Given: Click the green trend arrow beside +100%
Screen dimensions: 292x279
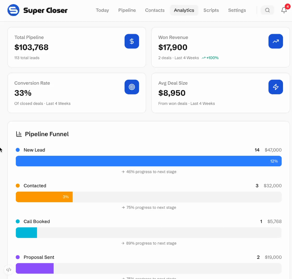Looking at the screenshot, I should click(204, 58).
